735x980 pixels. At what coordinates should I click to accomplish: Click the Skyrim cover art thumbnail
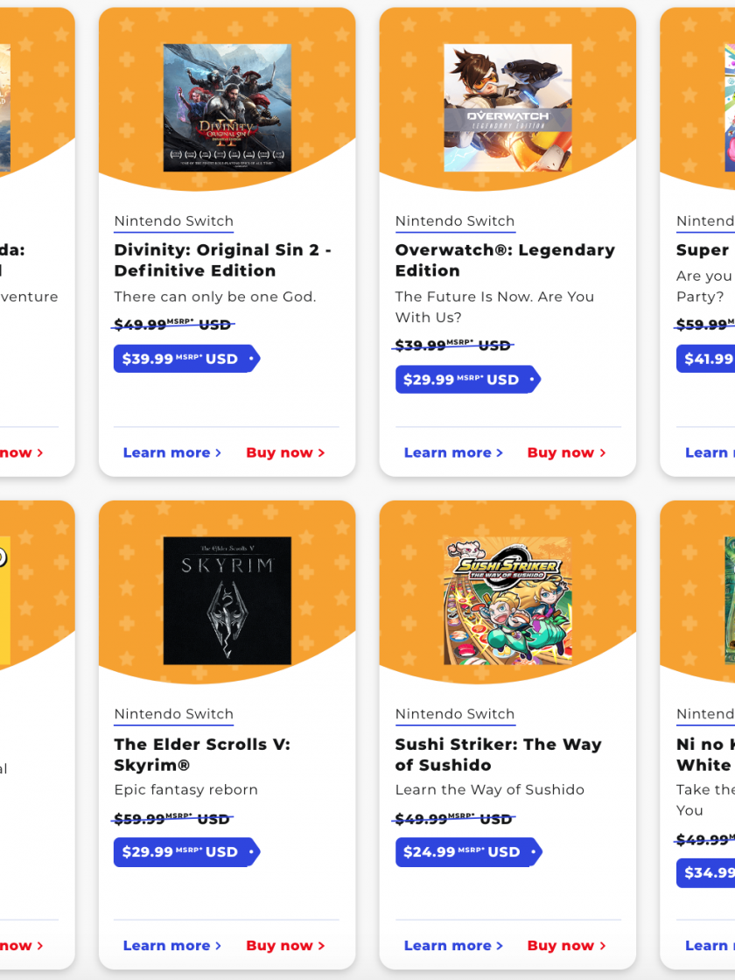click(x=227, y=600)
